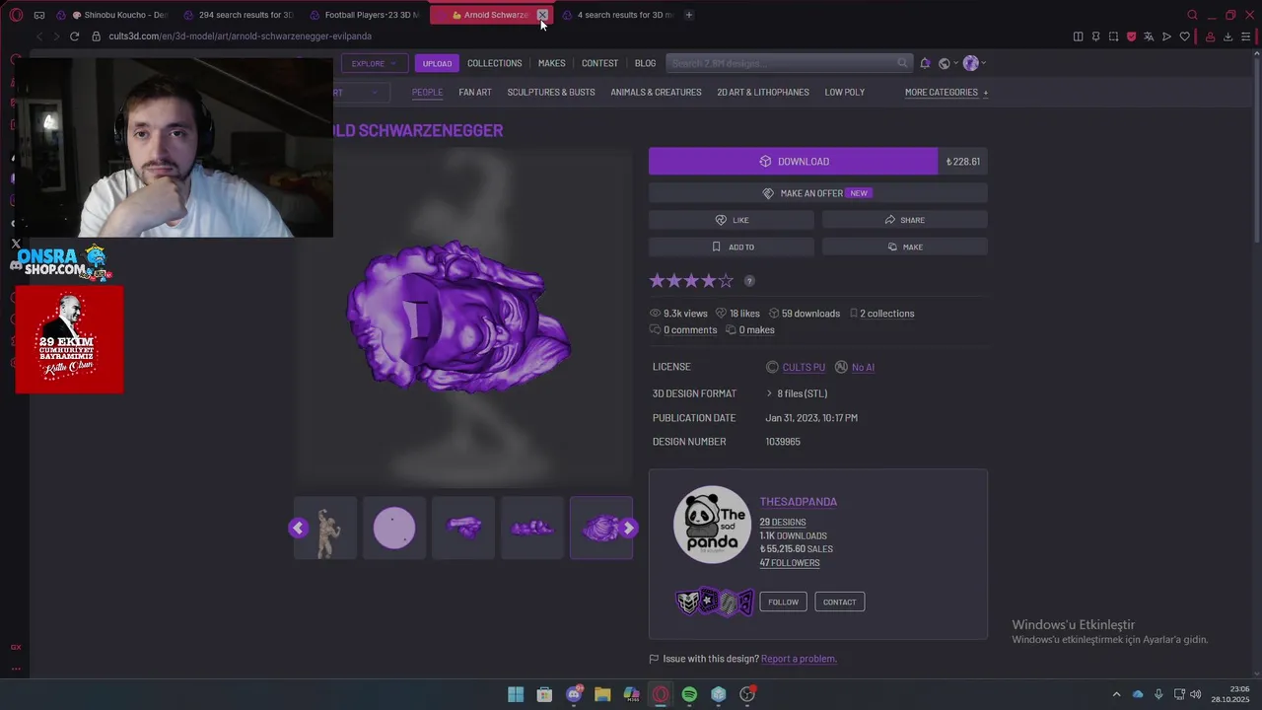Viewport: 1262px width, 710px height.
Task: Open the Easy Setup sliders icon
Action: click(1245, 36)
